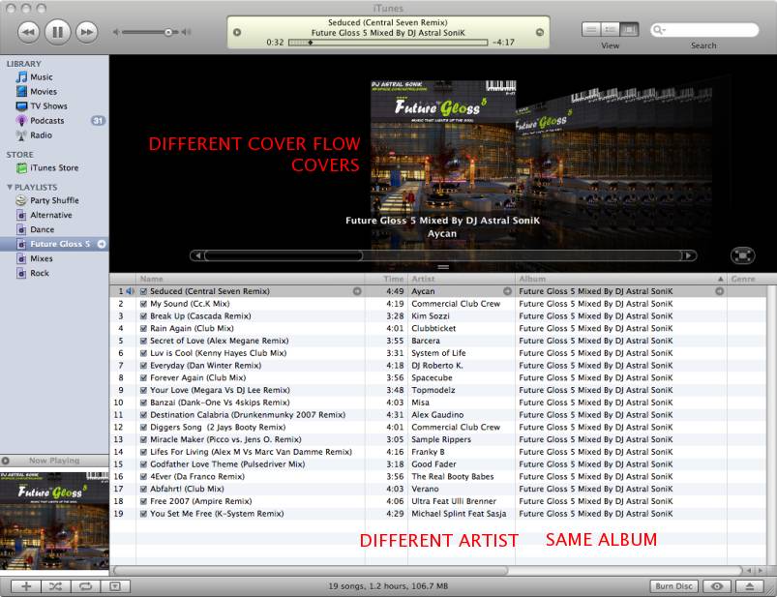Uncheck Everyday (Dan Winter Remix)
The width and height of the screenshot is (777, 597).
pos(144,366)
